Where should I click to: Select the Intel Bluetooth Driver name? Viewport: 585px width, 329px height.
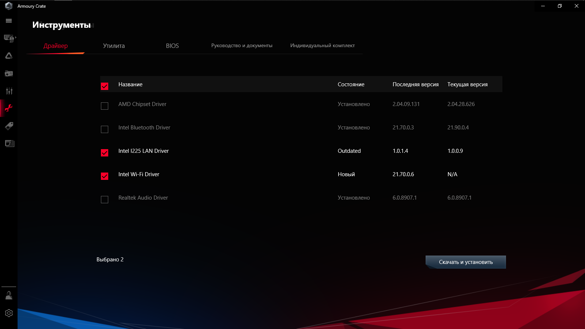[144, 128]
